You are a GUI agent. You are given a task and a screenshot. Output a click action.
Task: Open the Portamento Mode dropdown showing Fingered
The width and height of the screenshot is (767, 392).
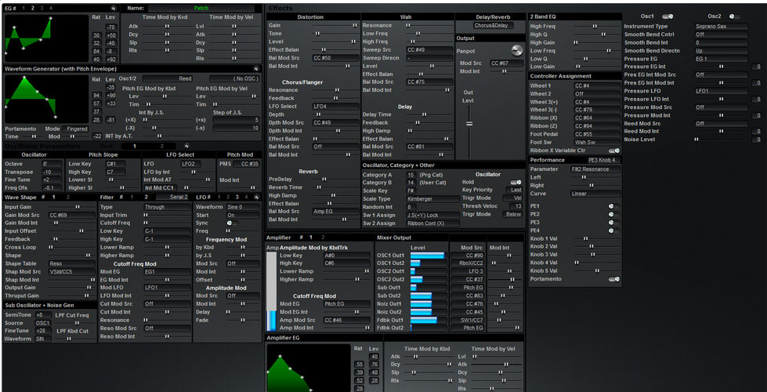tap(75, 129)
